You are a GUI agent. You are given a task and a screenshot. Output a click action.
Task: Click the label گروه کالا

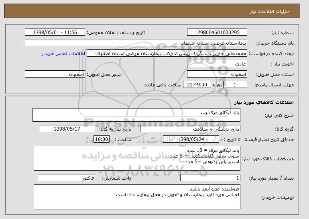pyautogui.click(x=284, y=129)
